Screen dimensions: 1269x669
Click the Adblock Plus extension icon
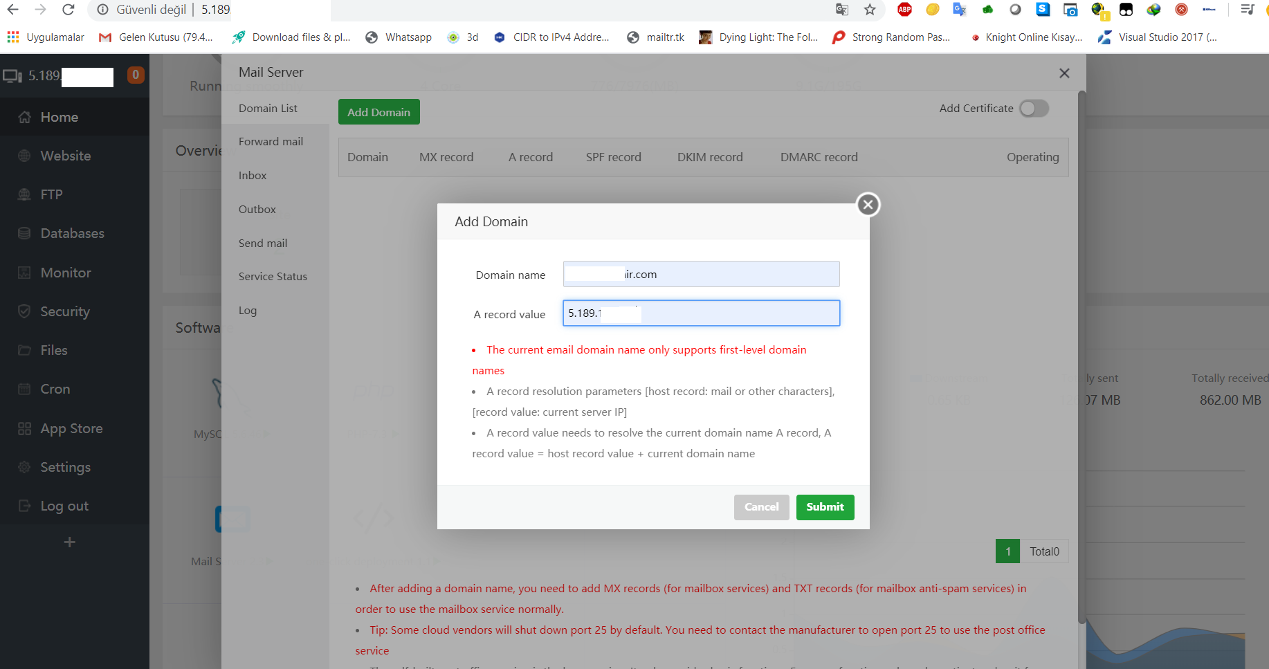click(x=904, y=10)
